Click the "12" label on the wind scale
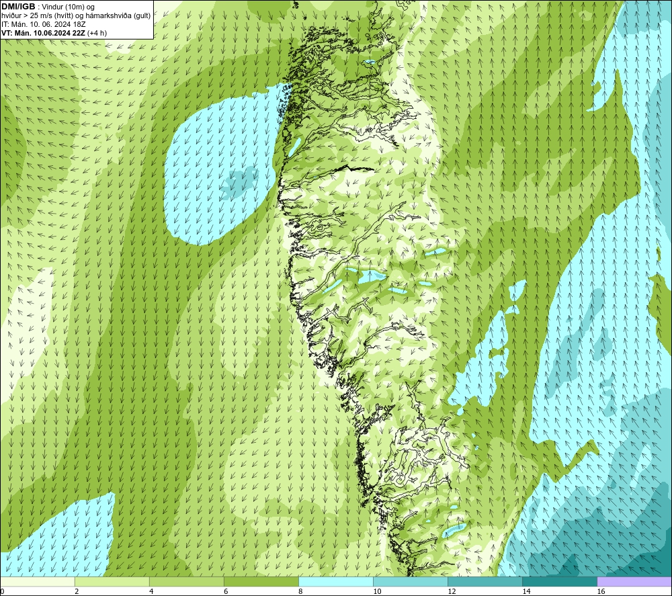The width and height of the screenshot is (672, 596). coord(452,592)
